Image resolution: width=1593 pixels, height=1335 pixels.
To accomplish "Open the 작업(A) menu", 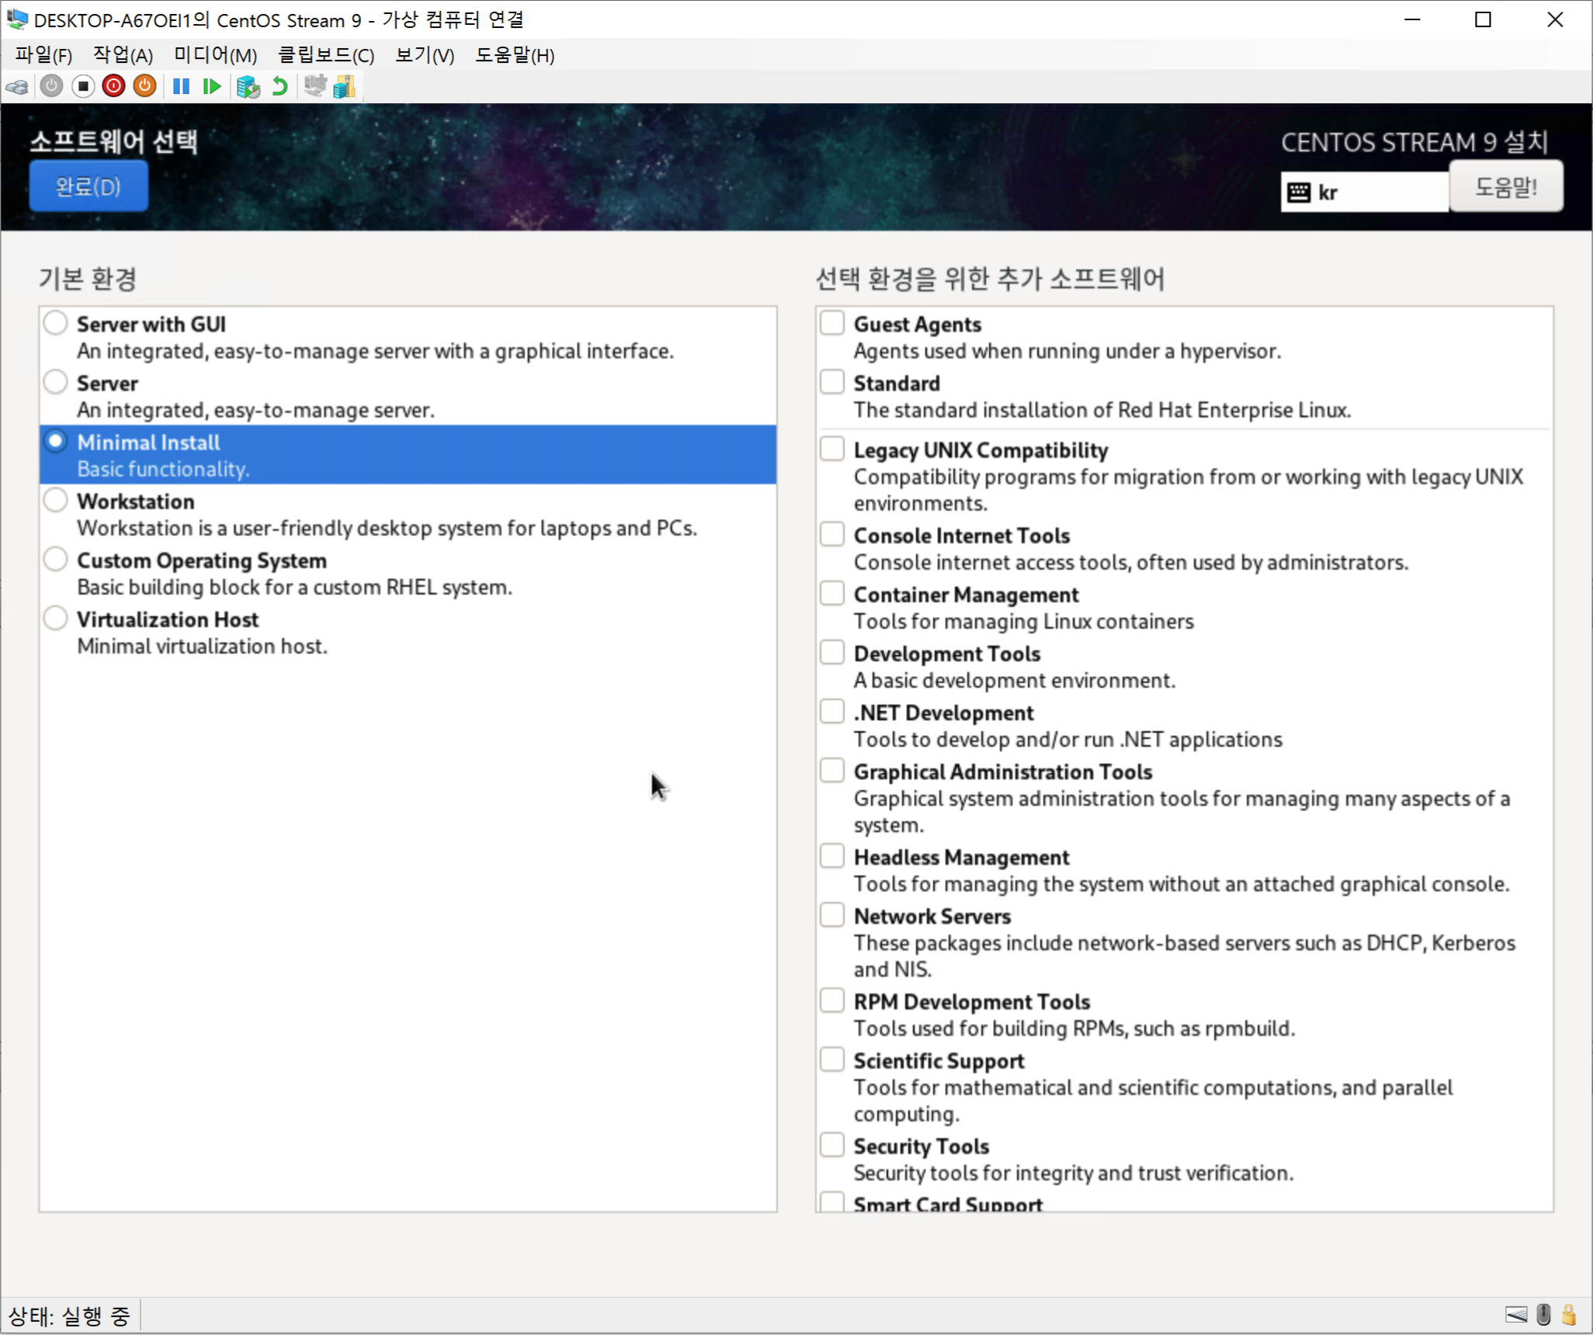I will tap(123, 56).
